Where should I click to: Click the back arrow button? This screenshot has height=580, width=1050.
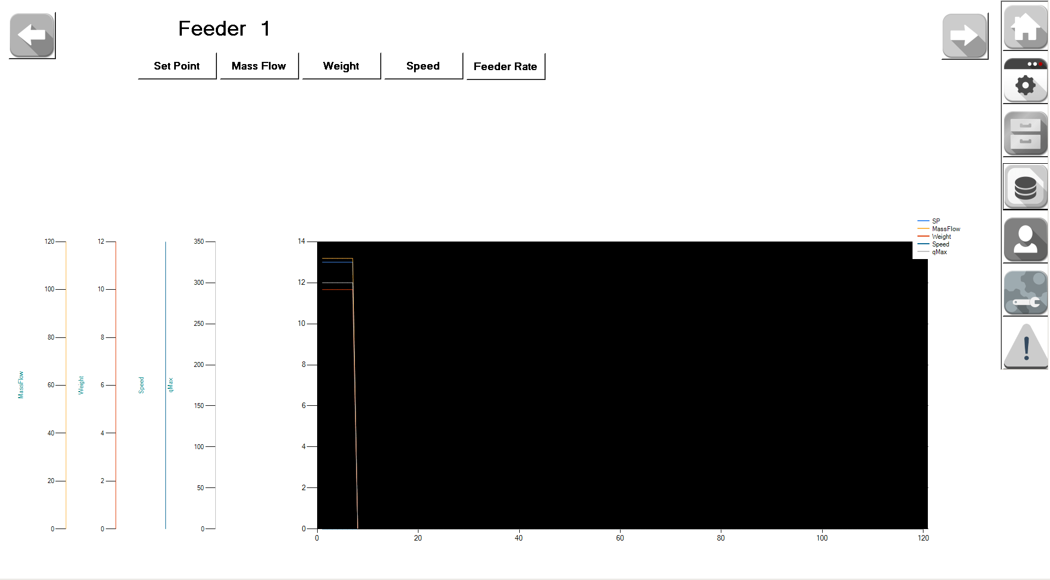click(32, 36)
